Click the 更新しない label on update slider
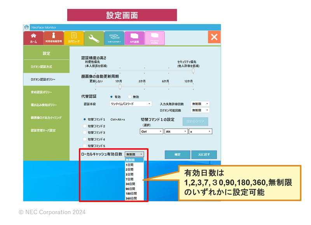Screen dimensions: 311x225 (x=96, y=81)
